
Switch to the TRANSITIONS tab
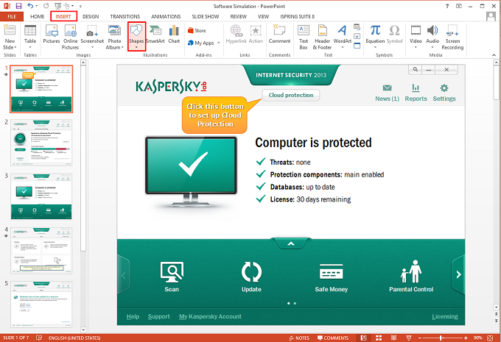[x=125, y=17]
